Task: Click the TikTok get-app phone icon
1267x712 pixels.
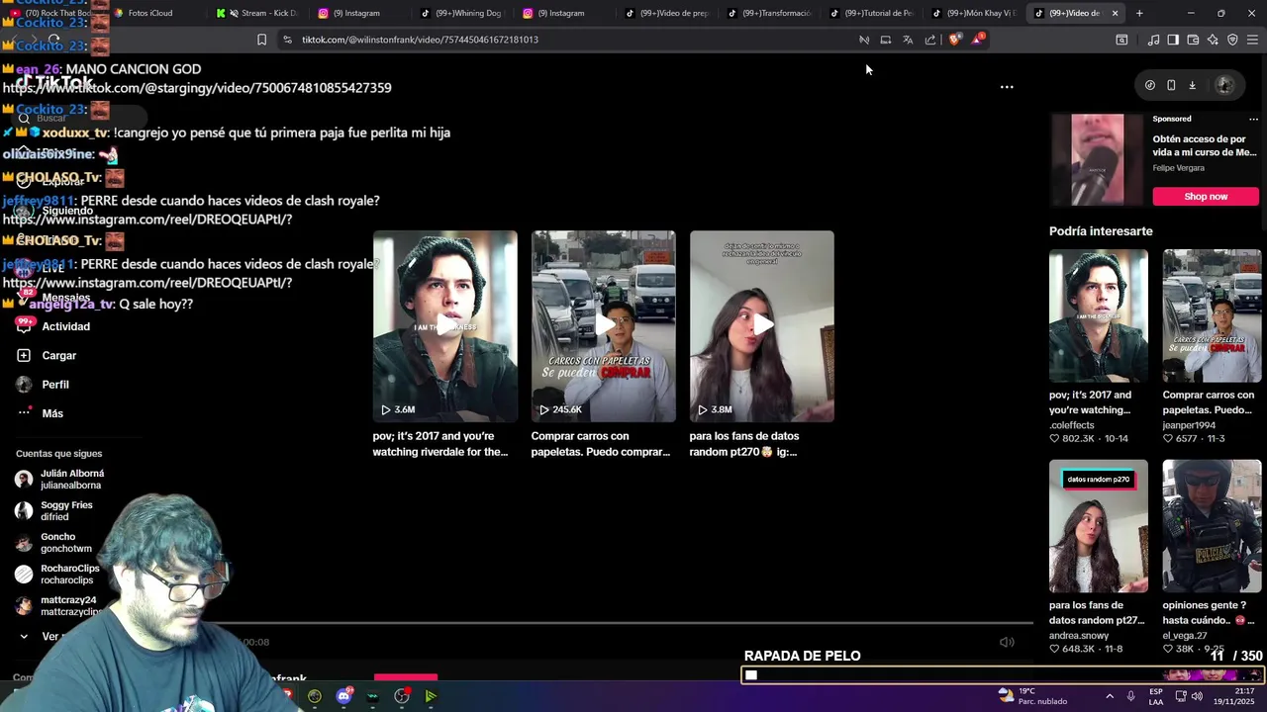Action: [1171, 85]
